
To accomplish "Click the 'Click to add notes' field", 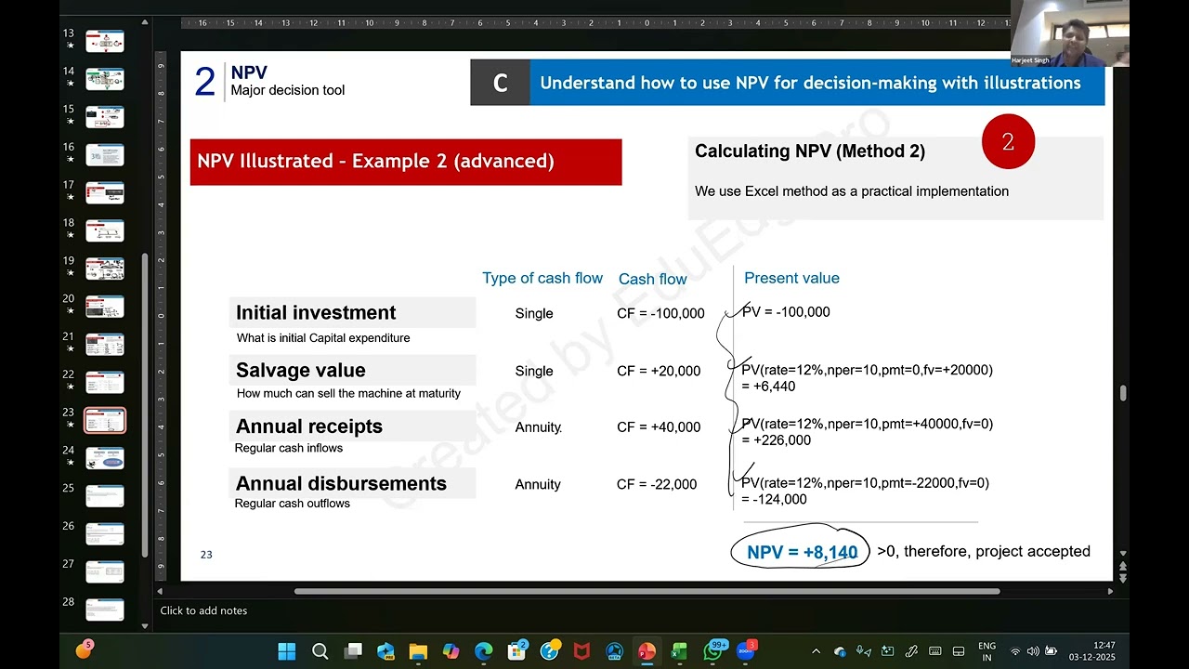I will 203,610.
